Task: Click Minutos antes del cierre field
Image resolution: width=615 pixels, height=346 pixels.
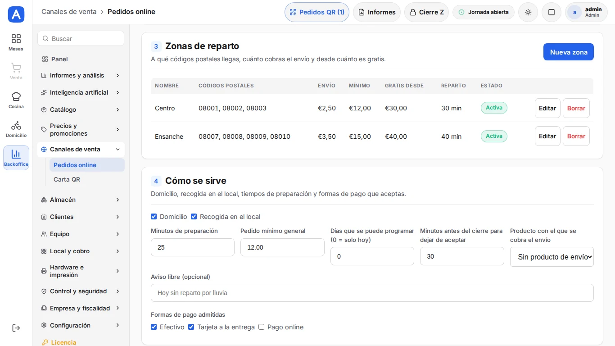Action: (x=462, y=256)
